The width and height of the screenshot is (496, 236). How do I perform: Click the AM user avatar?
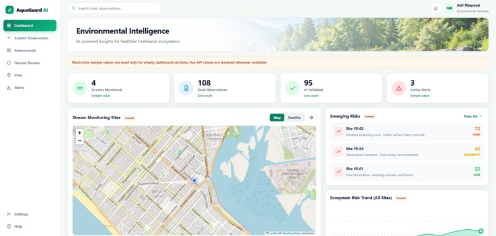449,8
